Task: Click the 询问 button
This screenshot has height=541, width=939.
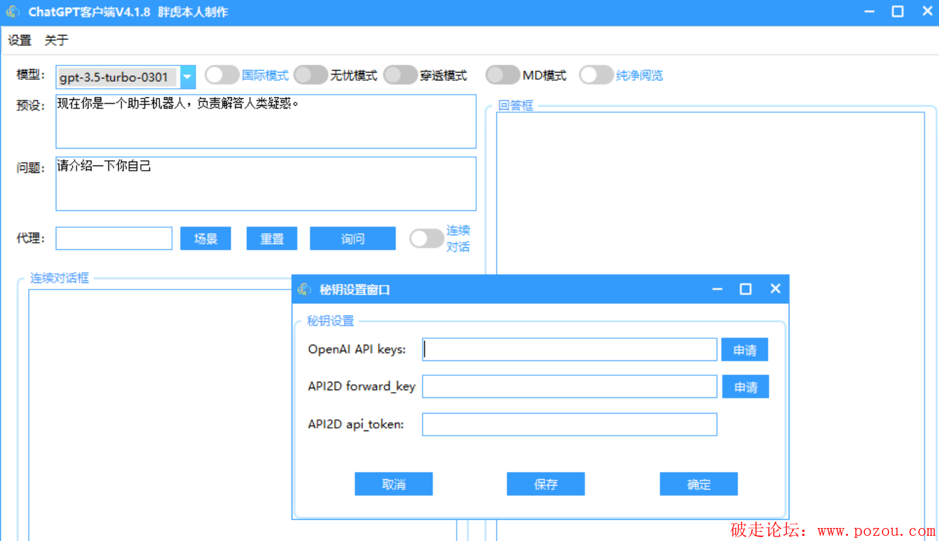Action: 353,238
